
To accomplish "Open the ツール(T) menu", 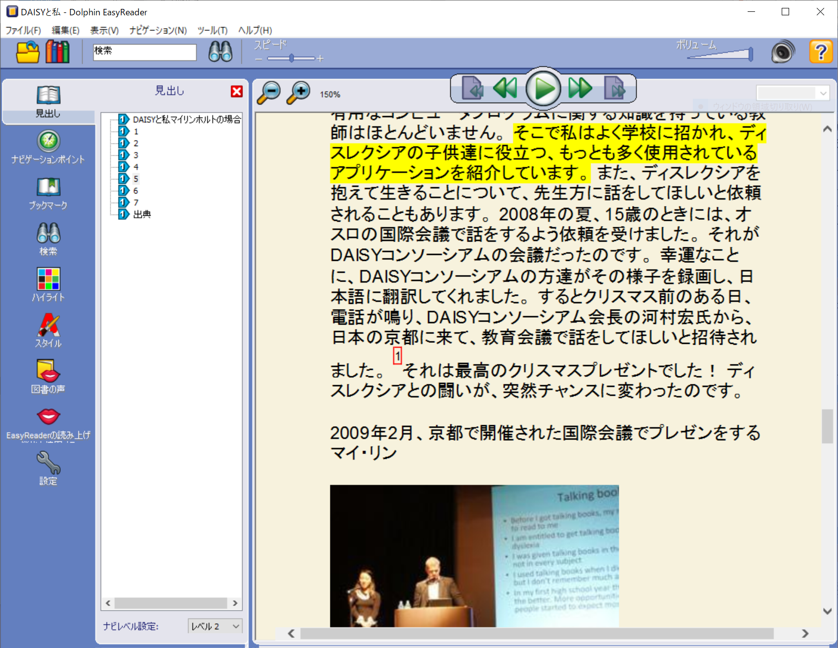I will [x=212, y=30].
